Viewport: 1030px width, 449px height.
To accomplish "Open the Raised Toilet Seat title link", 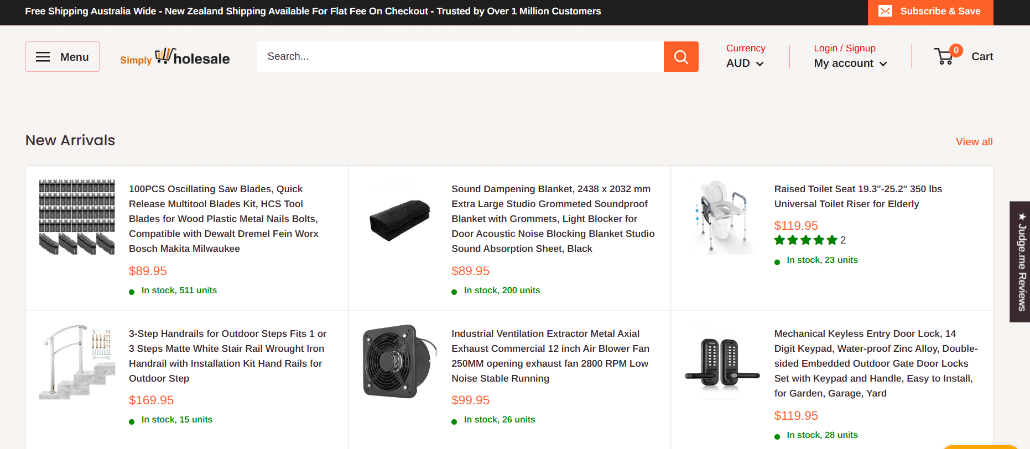I will 857,197.
